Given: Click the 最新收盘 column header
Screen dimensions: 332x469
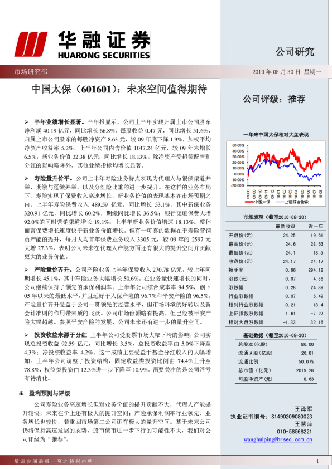Looking at the screenshot, I should (285, 227).
